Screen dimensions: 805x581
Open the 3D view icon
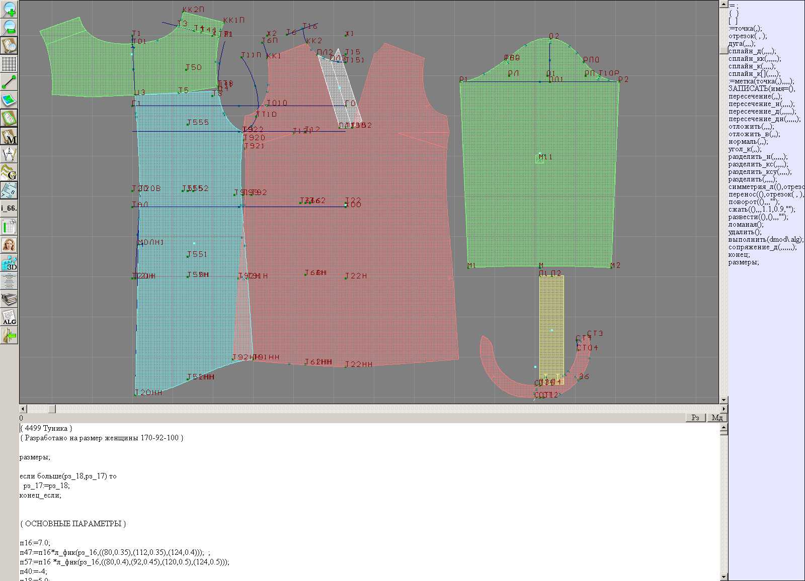[9, 263]
